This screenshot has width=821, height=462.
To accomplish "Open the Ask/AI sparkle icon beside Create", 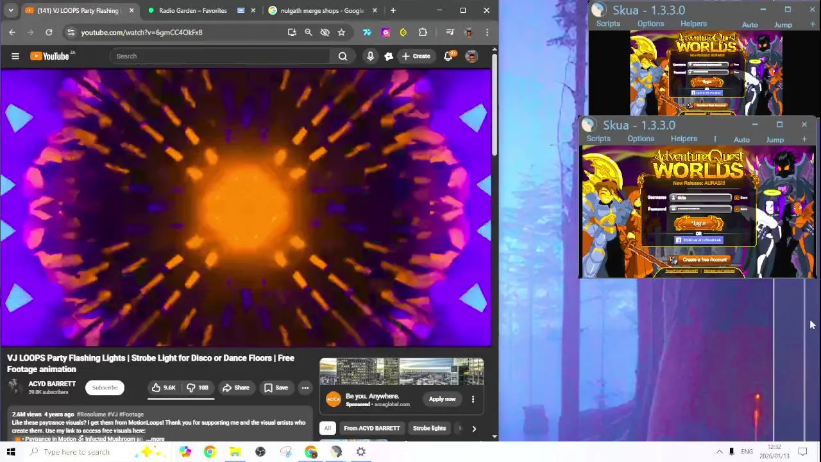I will point(388,56).
